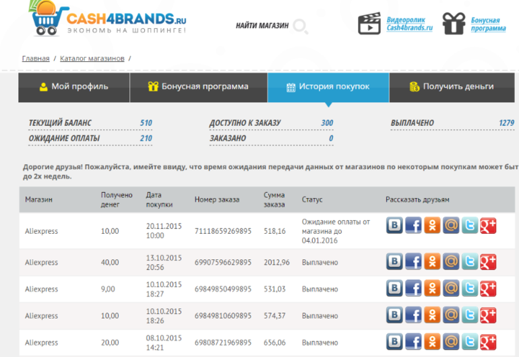The width and height of the screenshot is (519, 357).
Task: Open Видеоролик Cash4brands.ru link
Action: (x=409, y=25)
